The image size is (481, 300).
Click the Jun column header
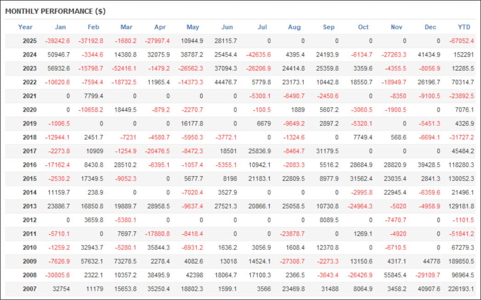click(227, 27)
